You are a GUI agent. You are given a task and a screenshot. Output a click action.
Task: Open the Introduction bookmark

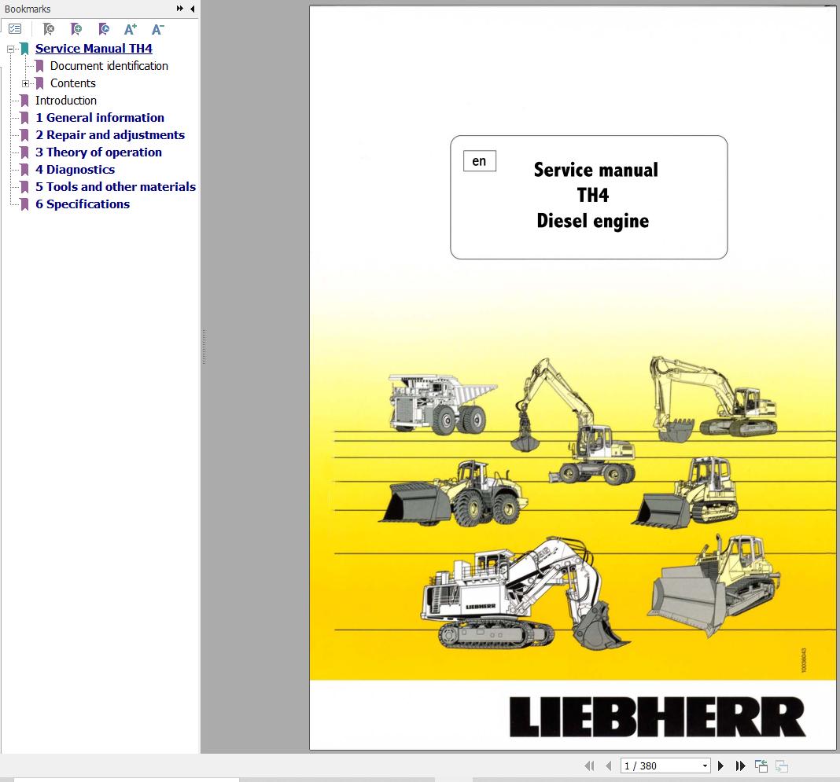coord(66,100)
